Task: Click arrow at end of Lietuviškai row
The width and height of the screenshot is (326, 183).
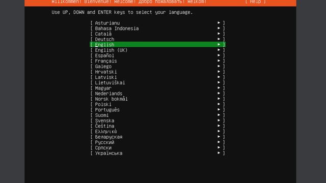Action: coord(219,82)
